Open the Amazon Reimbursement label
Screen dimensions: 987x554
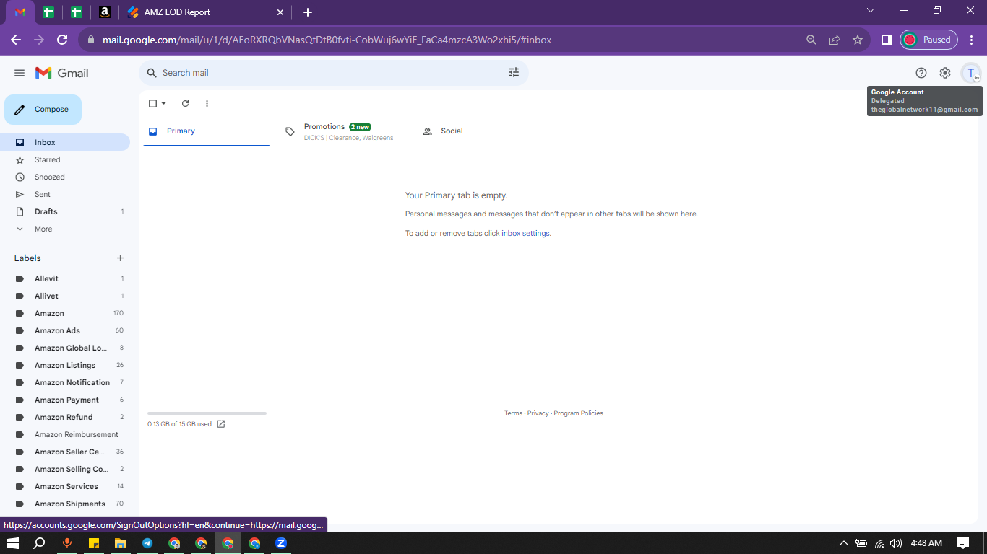point(65,434)
